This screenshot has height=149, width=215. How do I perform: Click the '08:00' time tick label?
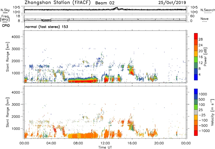click(78, 143)
